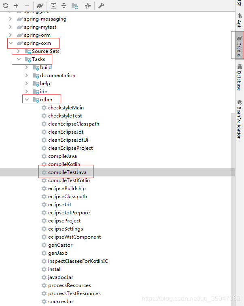Expand the Source Sets node
This screenshot has width=244, height=306.
pos(19,51)
